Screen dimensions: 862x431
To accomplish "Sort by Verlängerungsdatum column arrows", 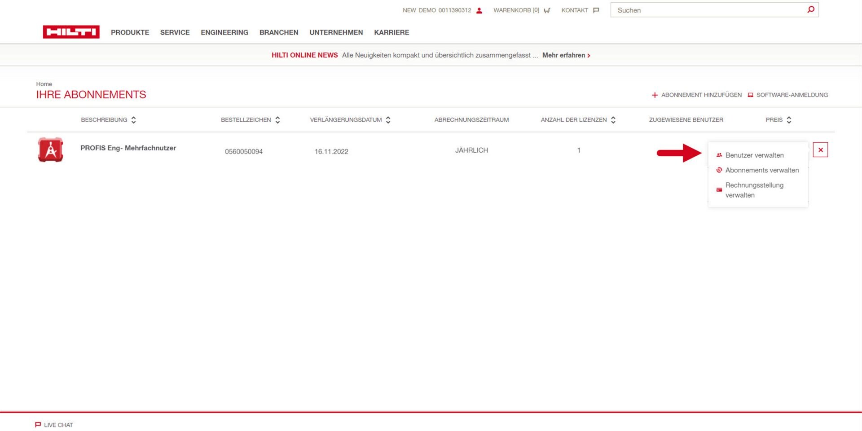I will (x=388, y=120).
